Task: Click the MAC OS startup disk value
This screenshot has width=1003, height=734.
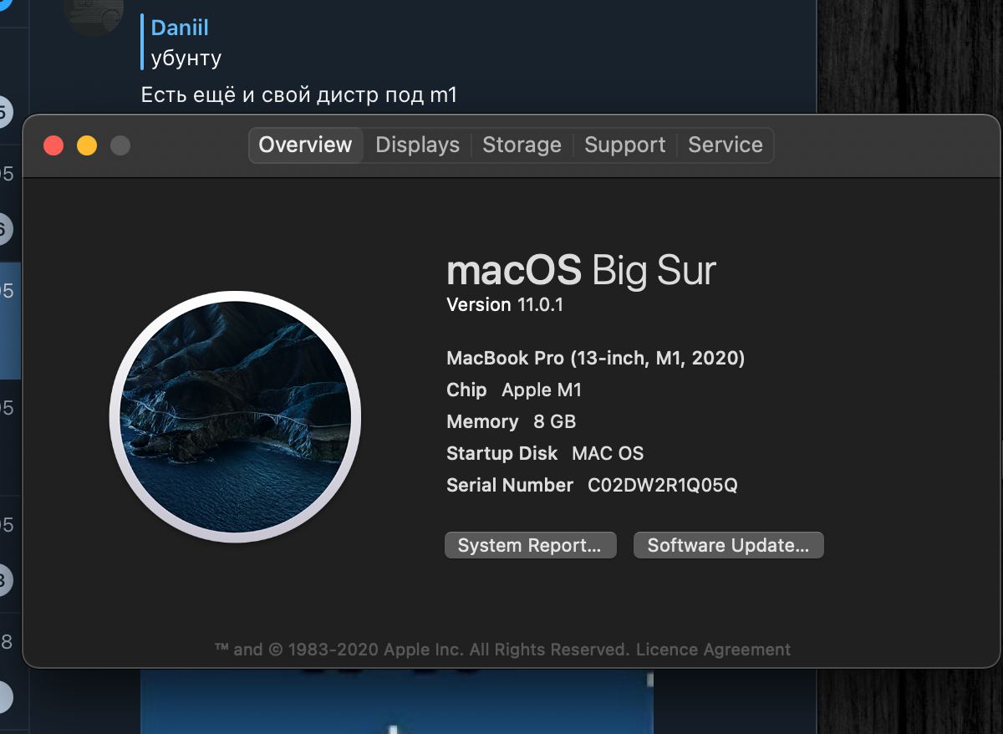Action: click(x=608, y=454)
